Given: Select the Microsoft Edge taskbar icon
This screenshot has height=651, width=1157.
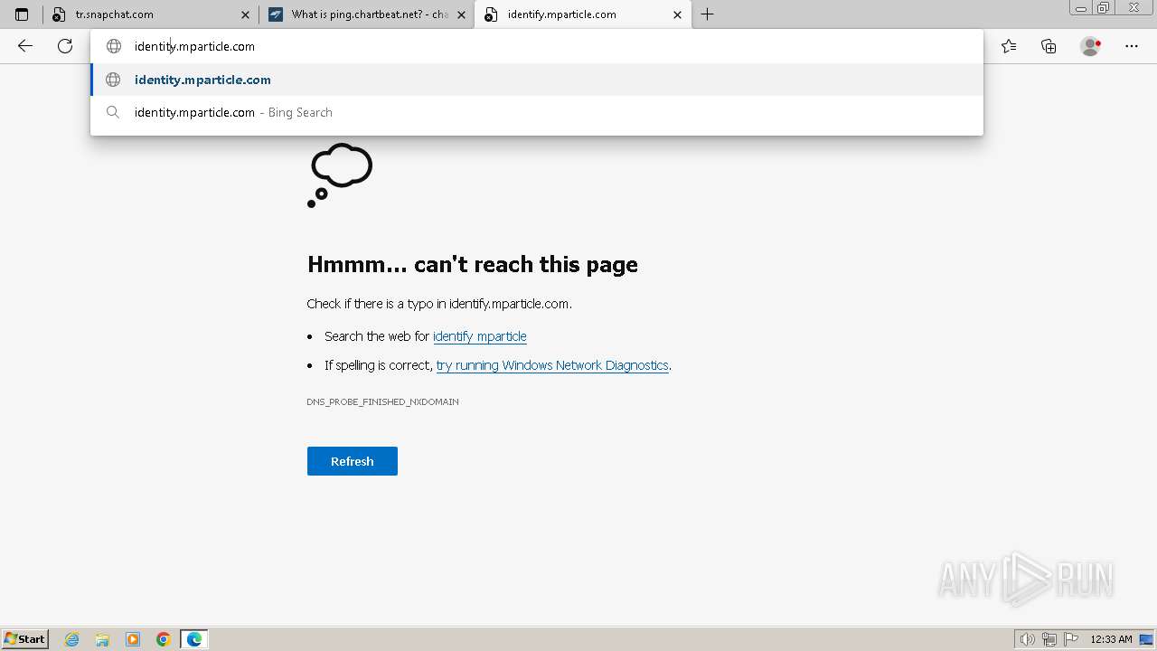Looking at the screenshot, I should [194, 639].
